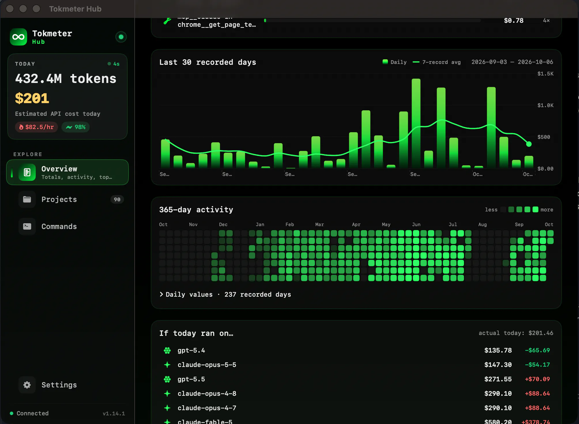This screenshot has height=424, width=579.
Task: Open Settings from the sidebar
Action: point(67,385)
